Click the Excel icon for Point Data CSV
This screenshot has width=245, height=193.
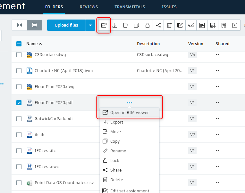tap(30, 183)
